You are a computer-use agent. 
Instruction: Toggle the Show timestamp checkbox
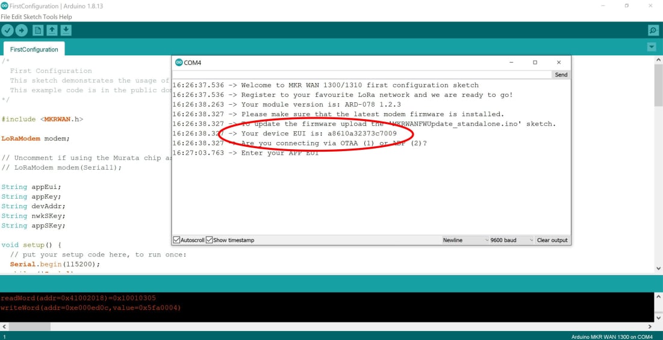[x=210, y=240]
